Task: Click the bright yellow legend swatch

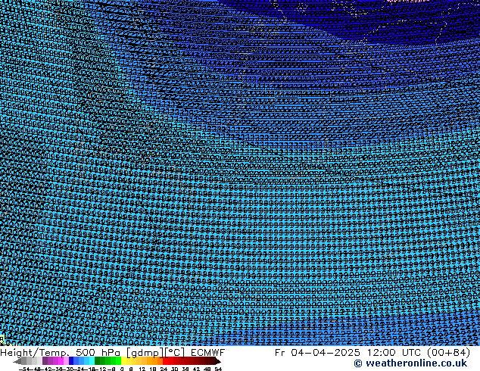Action: tap(123, 360)
